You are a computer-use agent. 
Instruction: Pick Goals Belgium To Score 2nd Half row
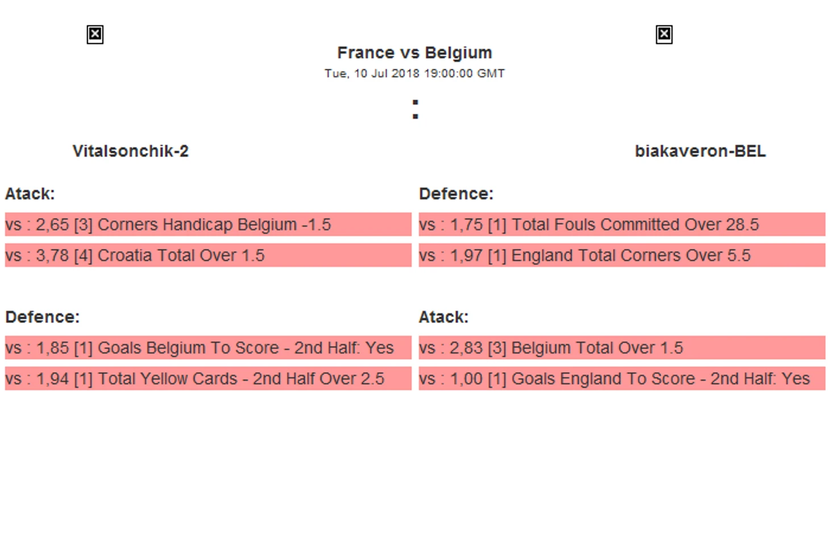(x=208, y=348)
